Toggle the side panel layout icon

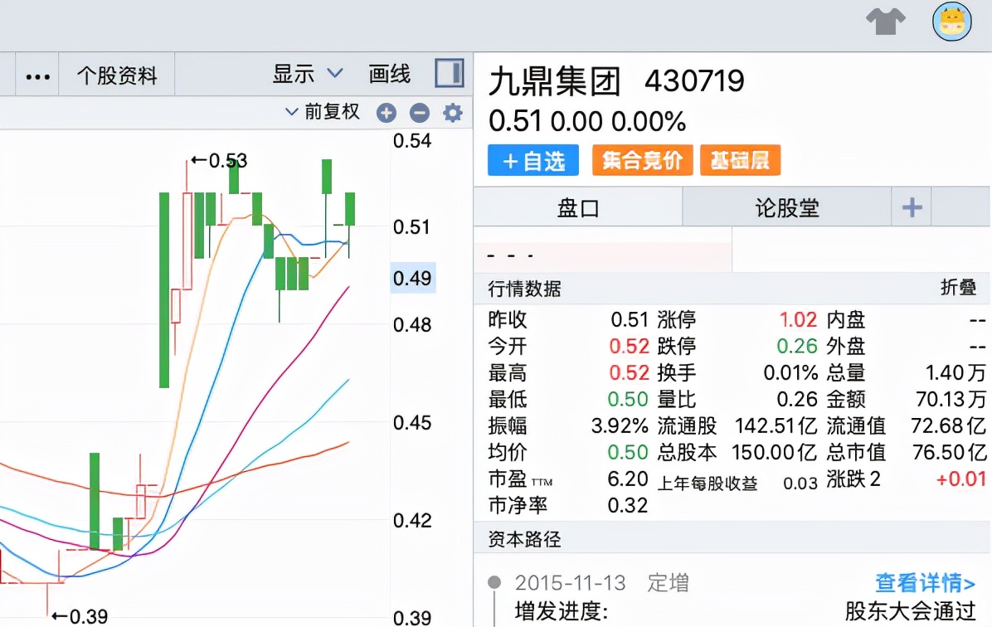click(x=450, y=73)
